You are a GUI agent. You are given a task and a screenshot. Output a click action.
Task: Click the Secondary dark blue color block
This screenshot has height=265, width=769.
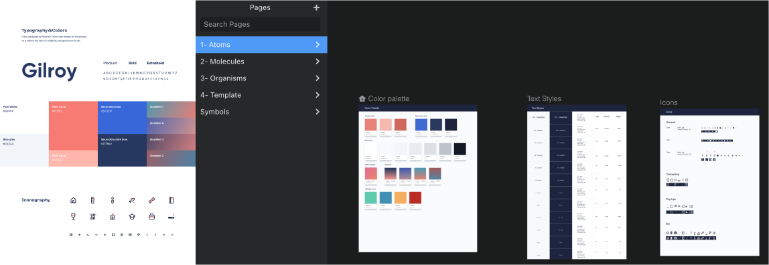(x=122, y=151)
